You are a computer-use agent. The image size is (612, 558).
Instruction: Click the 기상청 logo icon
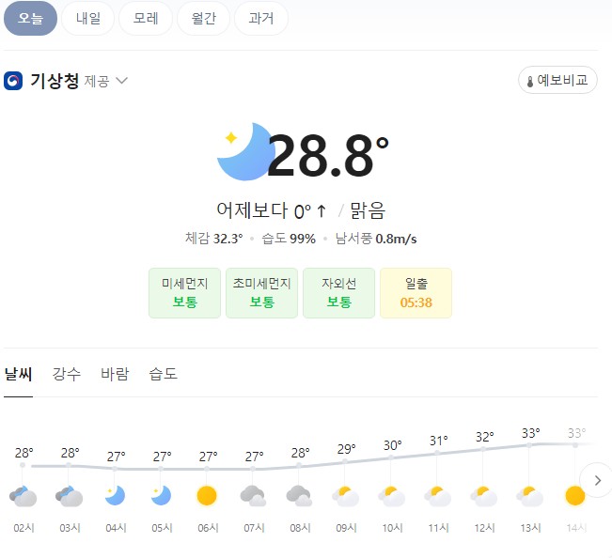point(13,81)
